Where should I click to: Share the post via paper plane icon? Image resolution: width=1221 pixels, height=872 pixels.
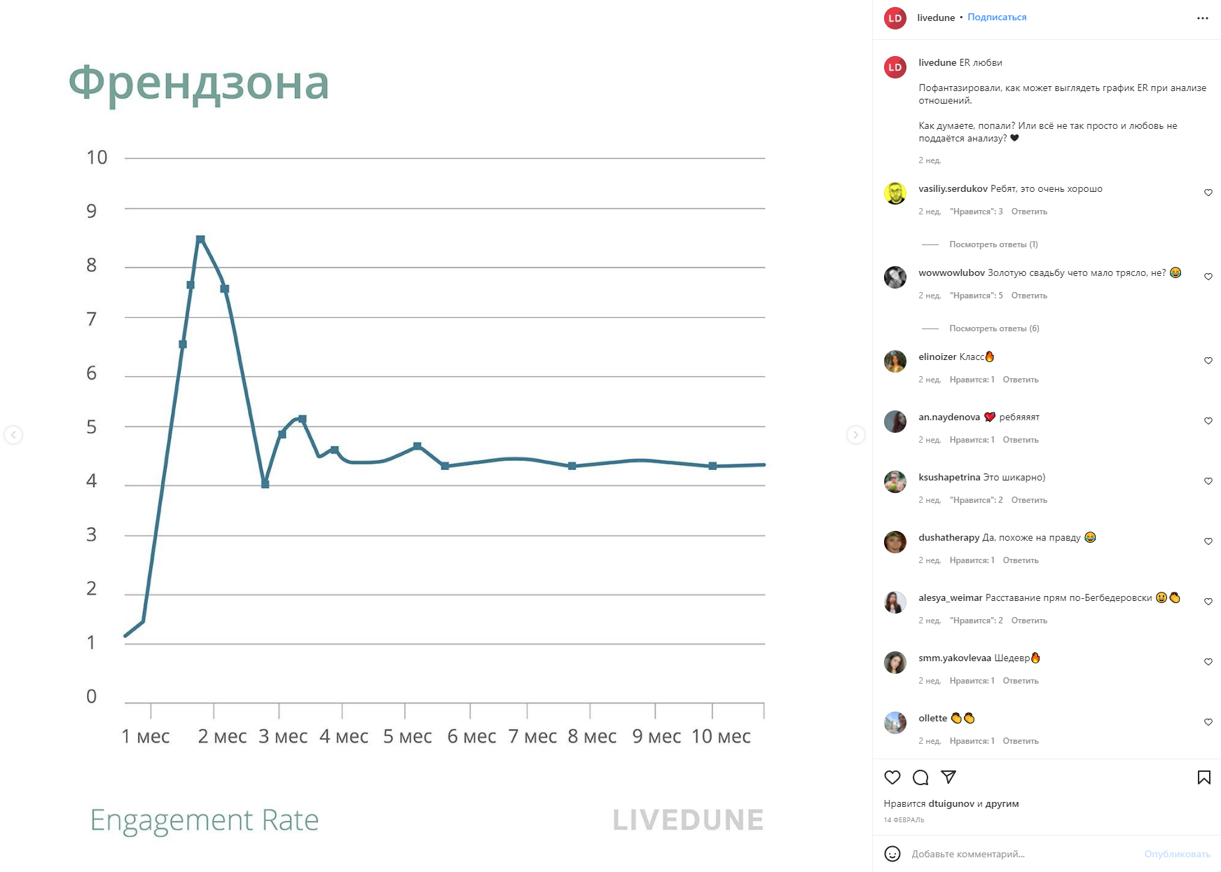click(x=948, y=777)
